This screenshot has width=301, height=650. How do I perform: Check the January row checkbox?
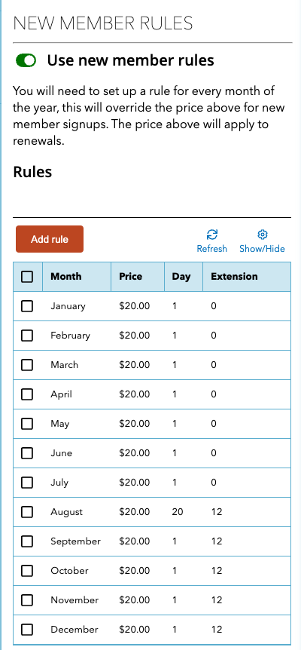coord(27,306)
